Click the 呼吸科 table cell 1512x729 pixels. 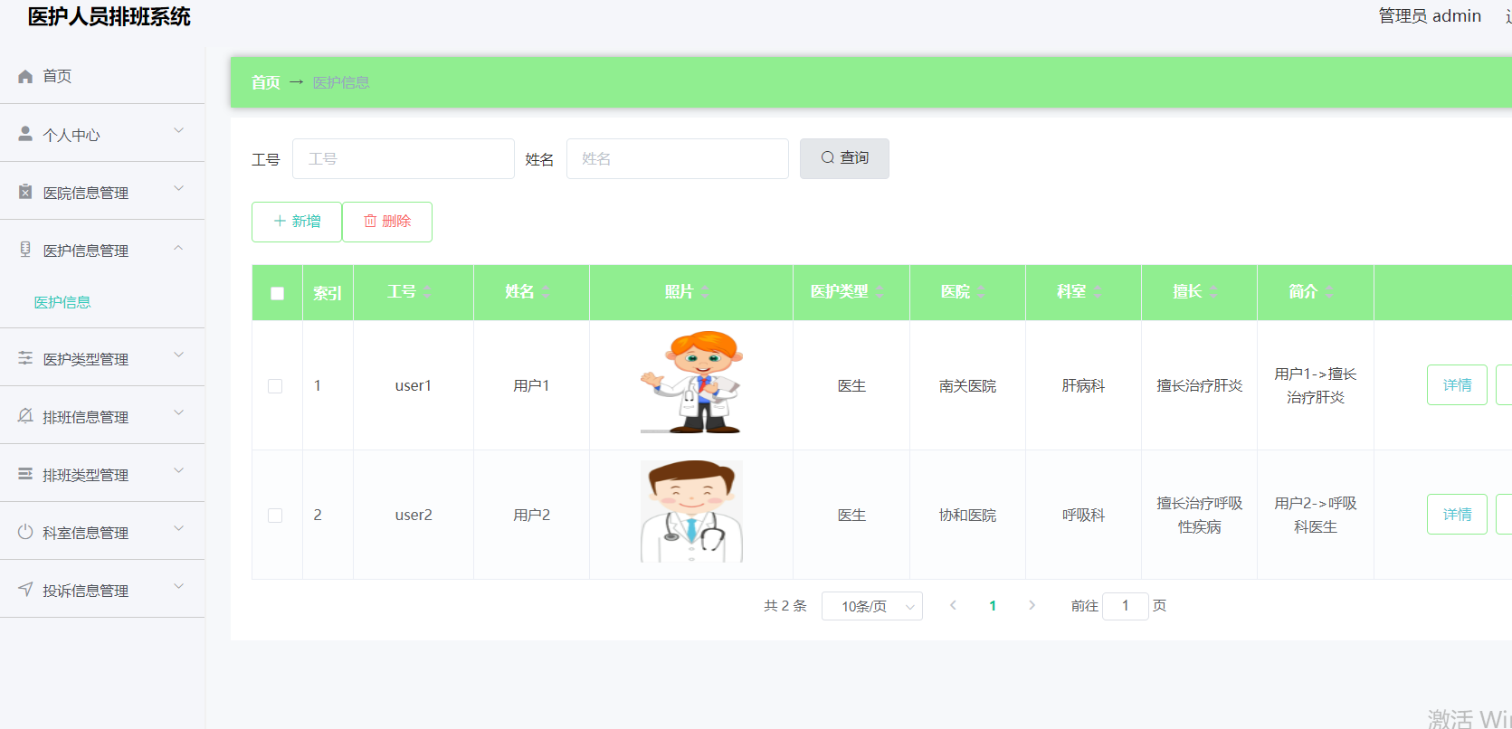tap(1083, 516)
